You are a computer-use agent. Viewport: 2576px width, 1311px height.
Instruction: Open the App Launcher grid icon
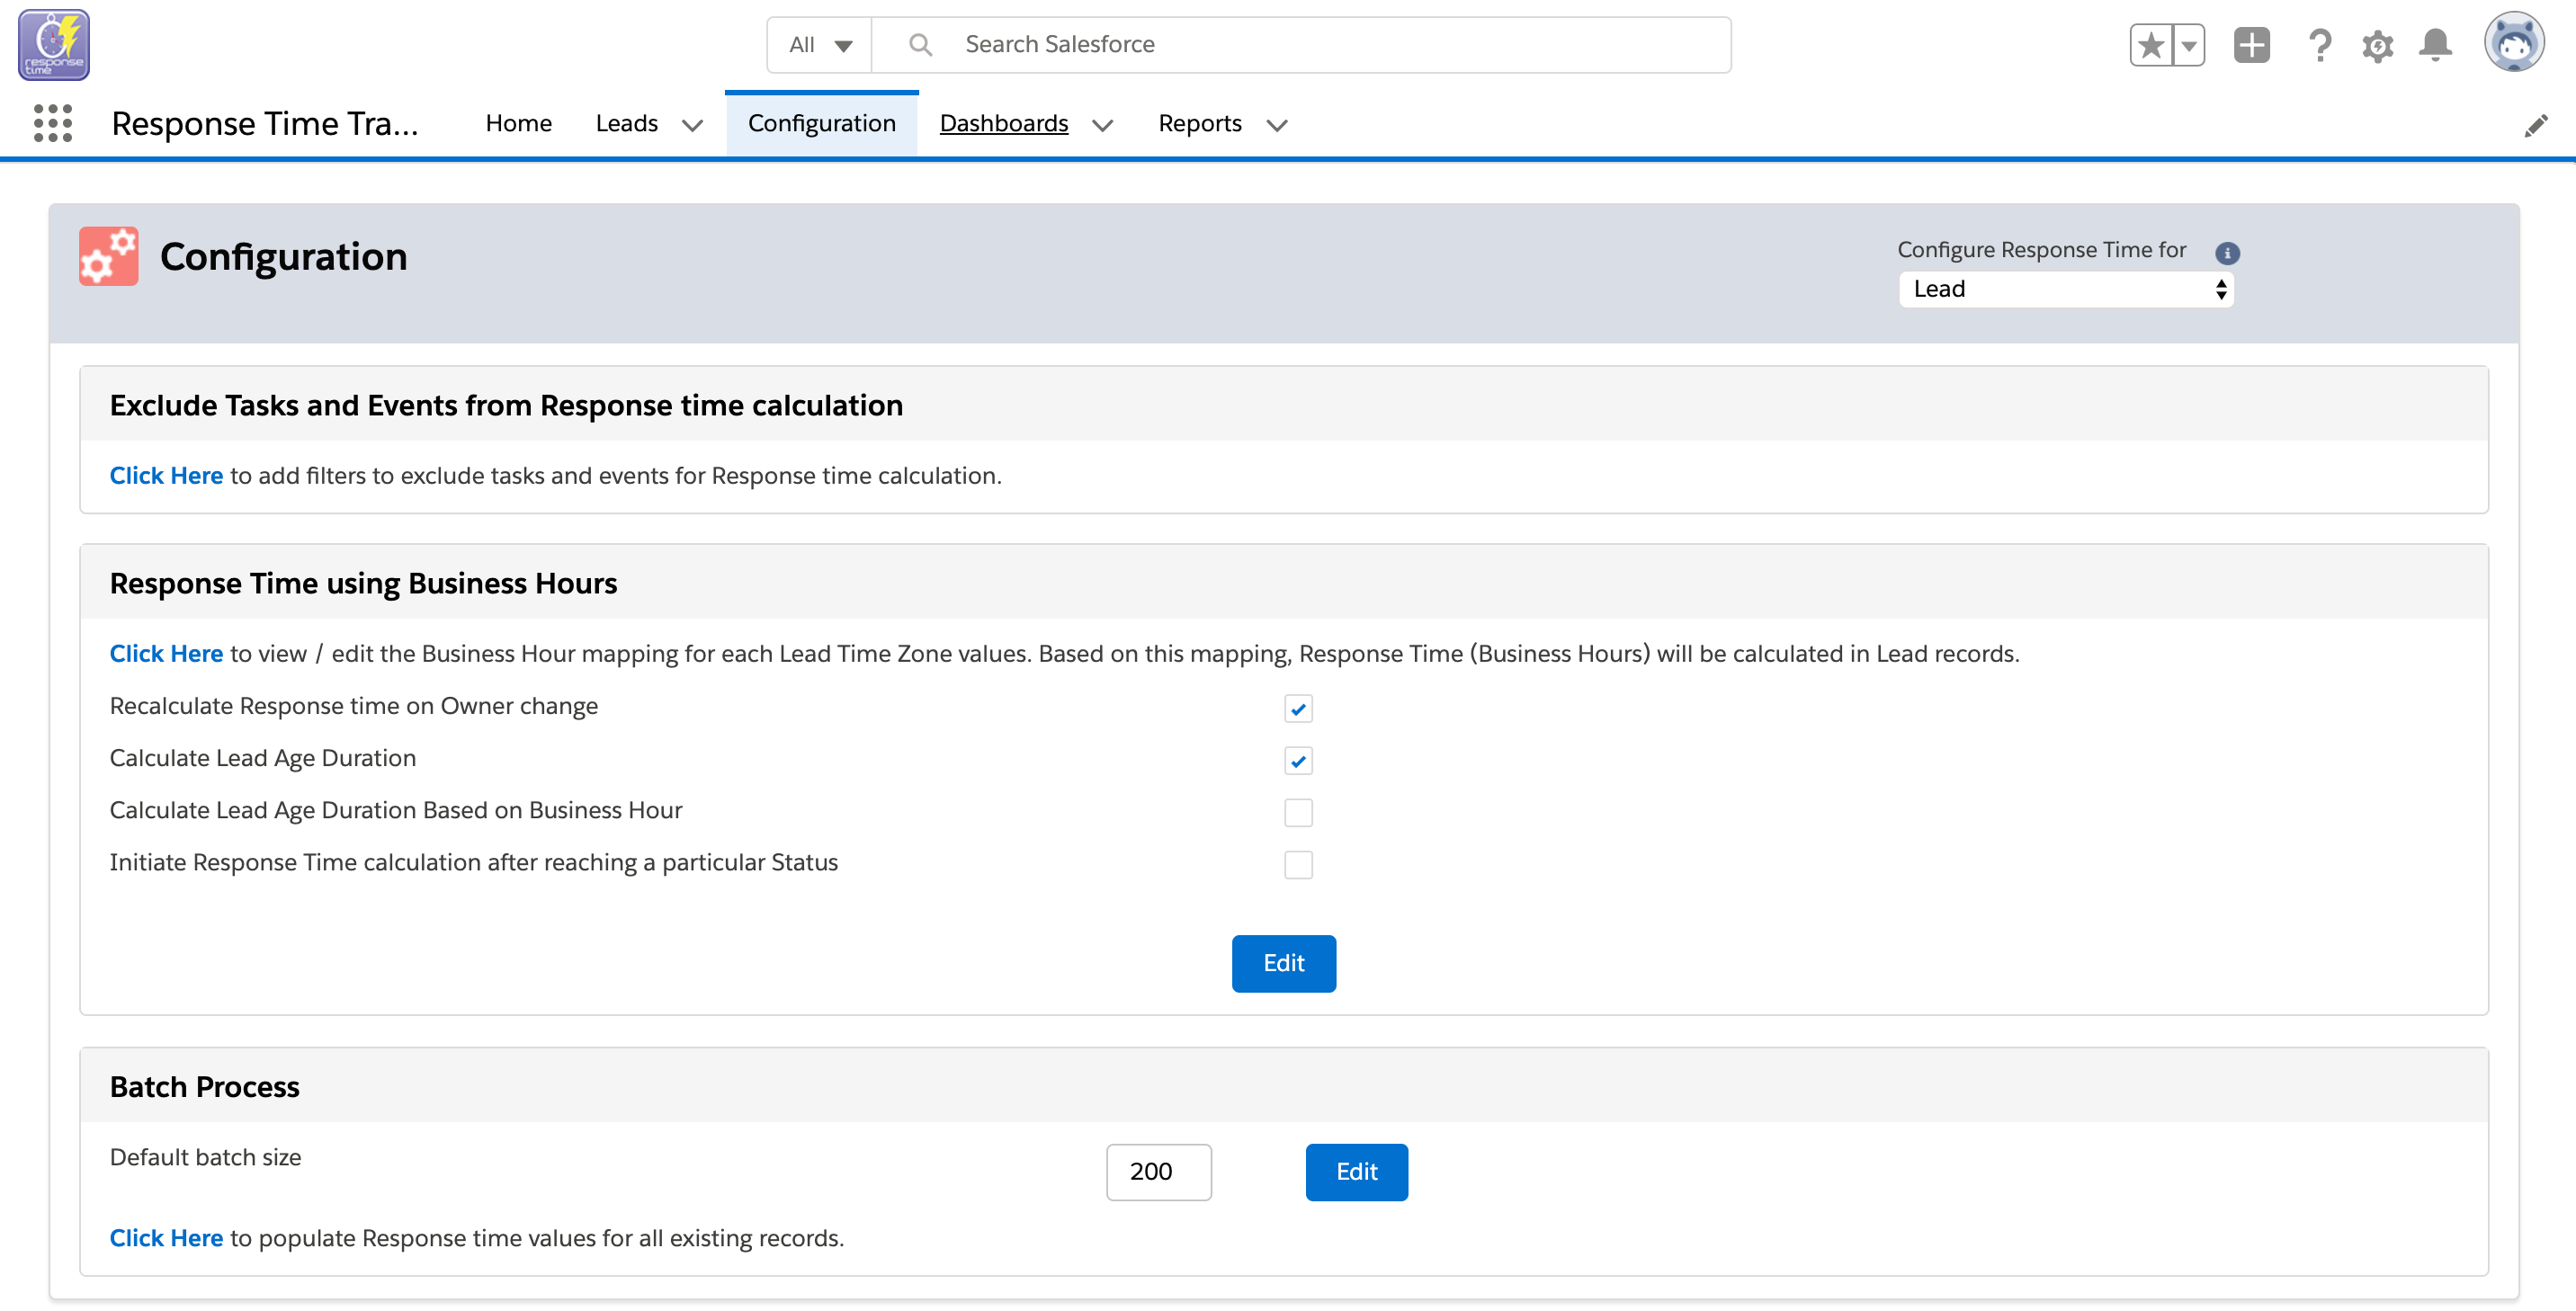tap(53, 124)
